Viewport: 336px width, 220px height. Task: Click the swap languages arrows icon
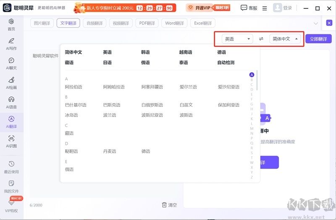click(x=261, y=39)
